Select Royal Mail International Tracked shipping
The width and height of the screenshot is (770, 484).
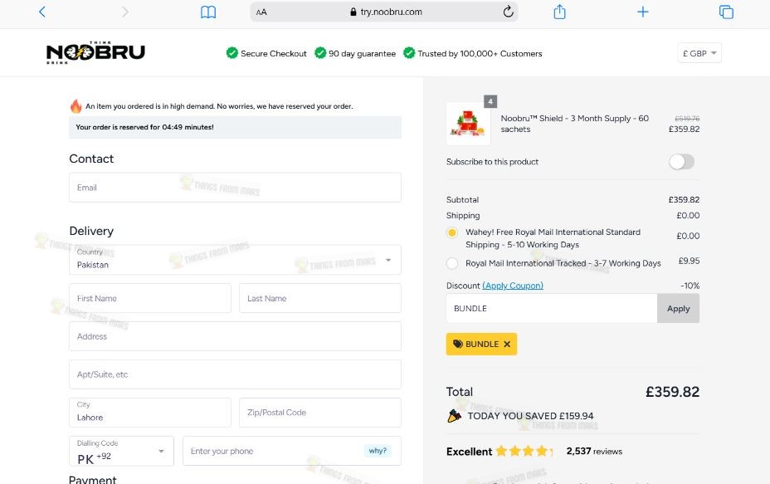[451, 263]
